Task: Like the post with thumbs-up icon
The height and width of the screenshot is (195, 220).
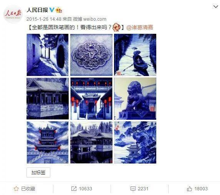Action: click(189, 188)
